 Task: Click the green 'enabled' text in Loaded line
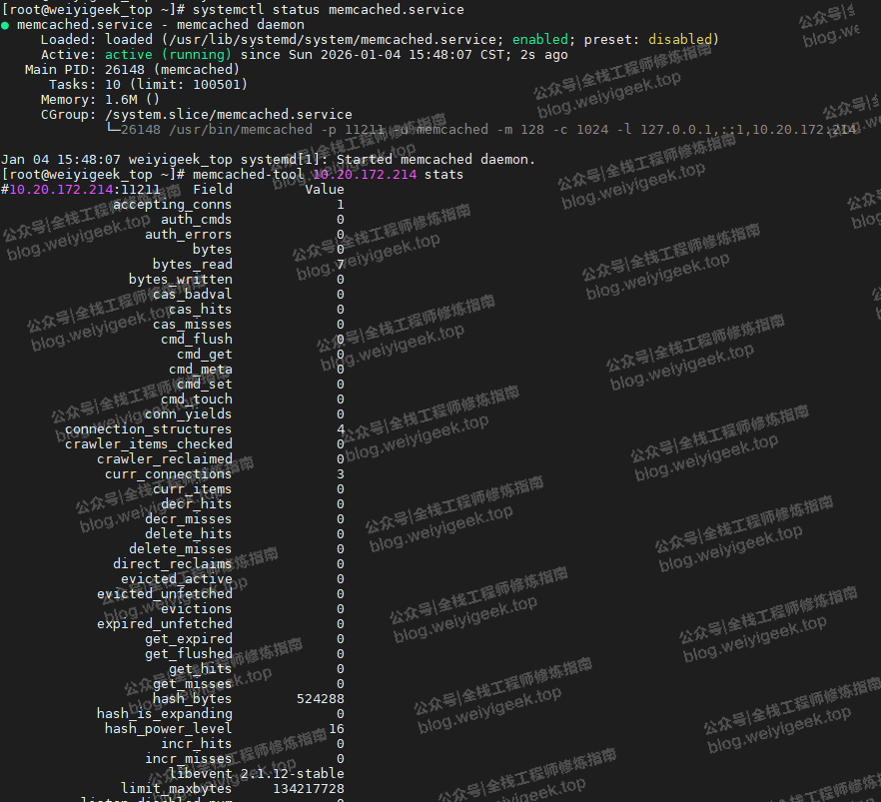[540, 40]
